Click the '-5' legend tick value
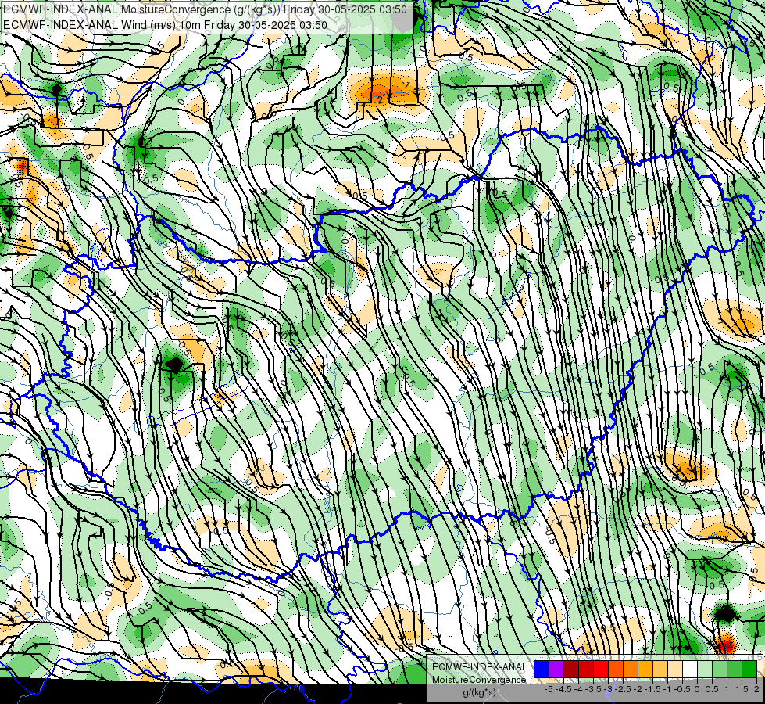This screenshot has width=765, height=704. [x=549, y=689]
